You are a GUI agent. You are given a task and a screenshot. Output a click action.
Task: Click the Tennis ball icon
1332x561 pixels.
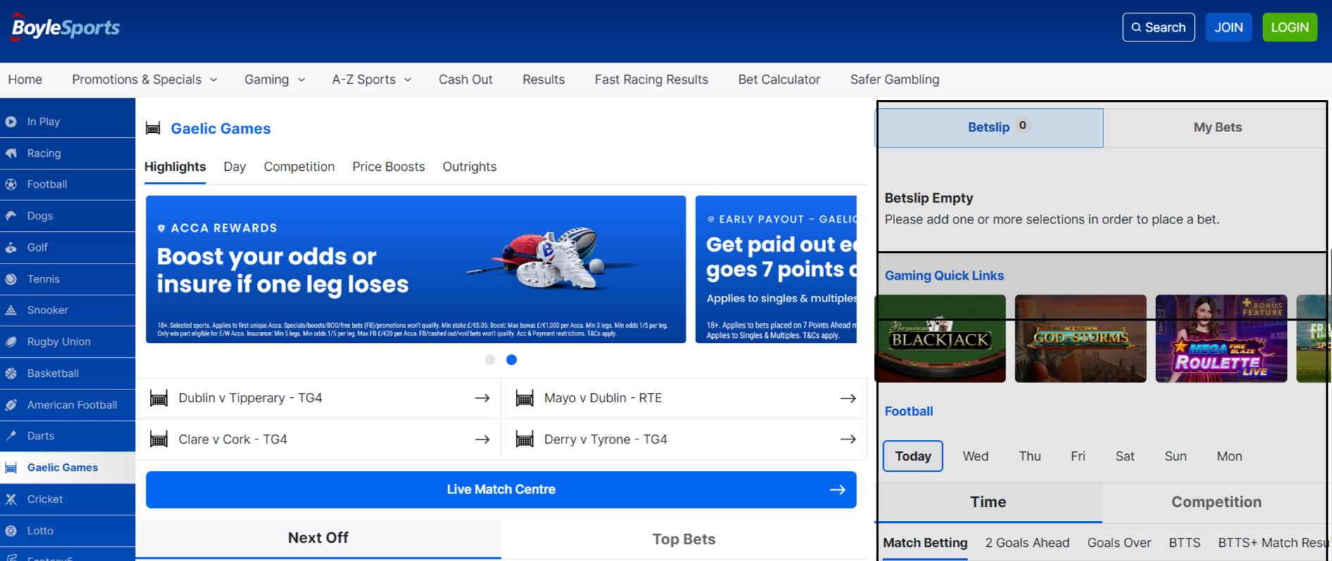tap(11, 279)
